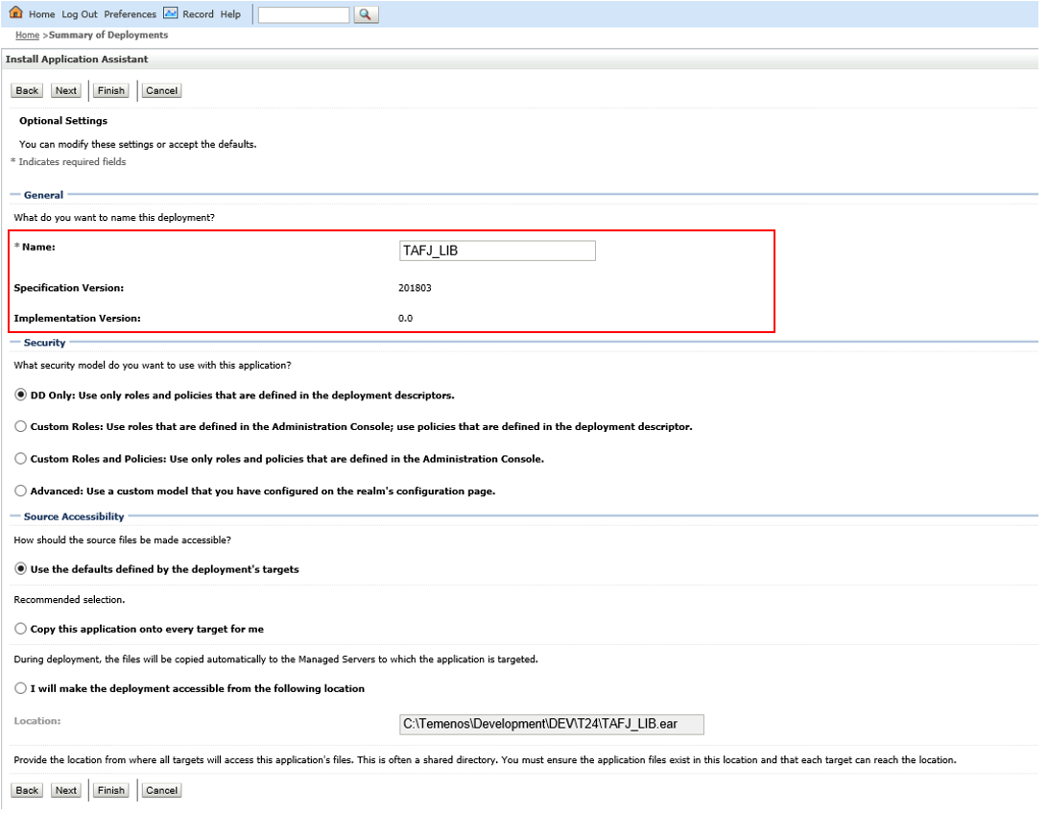Image resolution: width=1048 pixels, height=815 pixels.
Task: Select the DD Only security model
Action: click(x=21, y=395)
